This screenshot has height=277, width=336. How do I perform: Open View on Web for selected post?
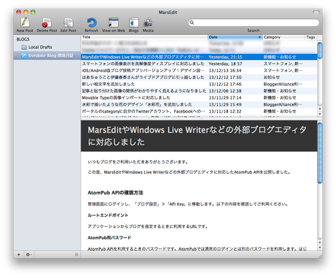(113, 24)
